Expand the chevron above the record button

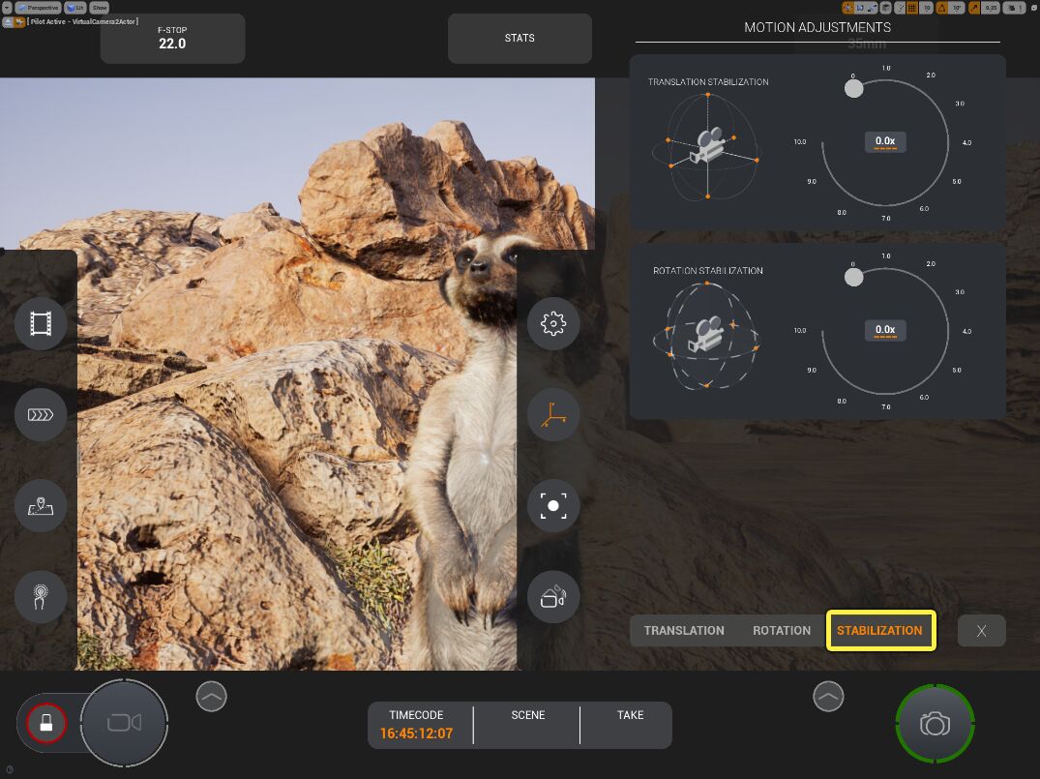click(x=211, y=695)
